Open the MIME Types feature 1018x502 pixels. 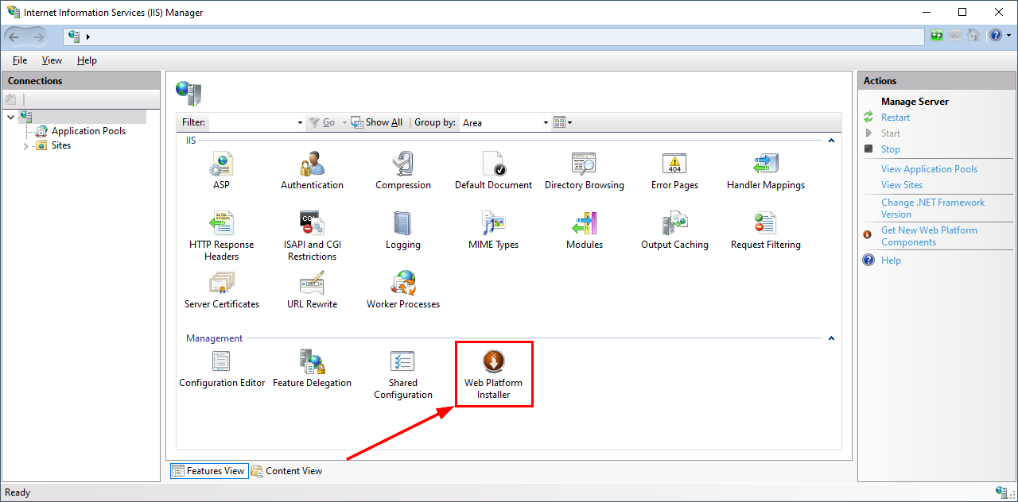(493, 231)
